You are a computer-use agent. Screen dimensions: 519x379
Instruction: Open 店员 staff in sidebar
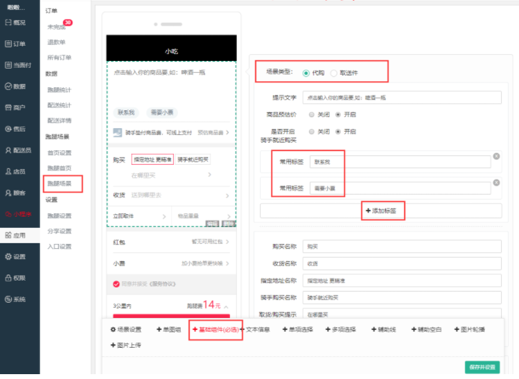pyautogui.click(x=15, y=171)
